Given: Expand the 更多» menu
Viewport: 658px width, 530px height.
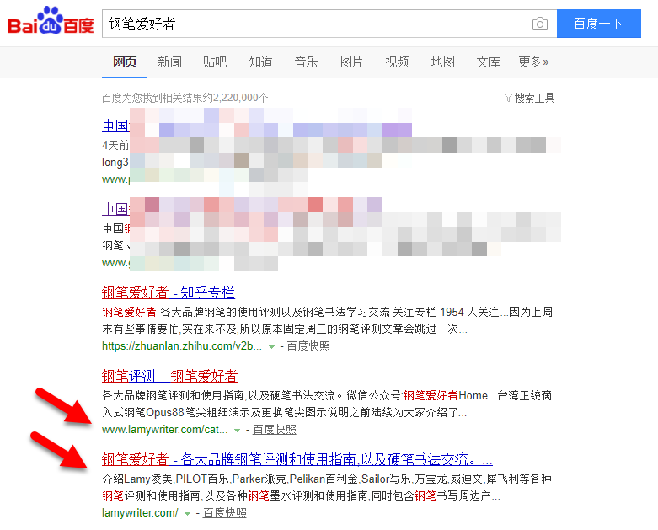Looking at the screenshot, I should (533, 62).
